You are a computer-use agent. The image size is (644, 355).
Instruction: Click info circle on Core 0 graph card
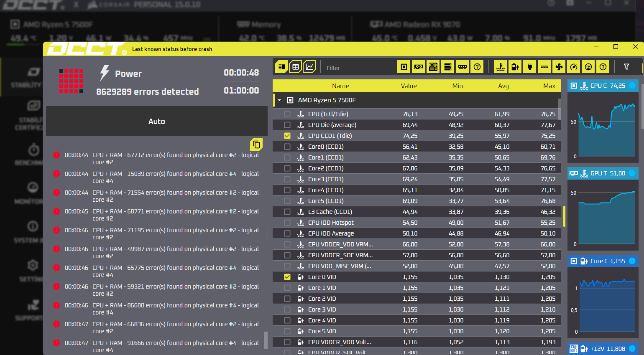(632, 261)
